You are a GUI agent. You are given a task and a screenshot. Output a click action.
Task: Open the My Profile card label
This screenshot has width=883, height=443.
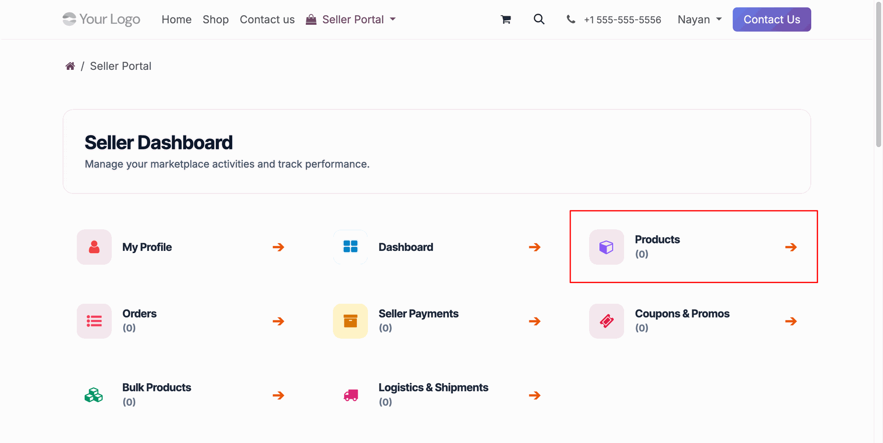(147, 247)
